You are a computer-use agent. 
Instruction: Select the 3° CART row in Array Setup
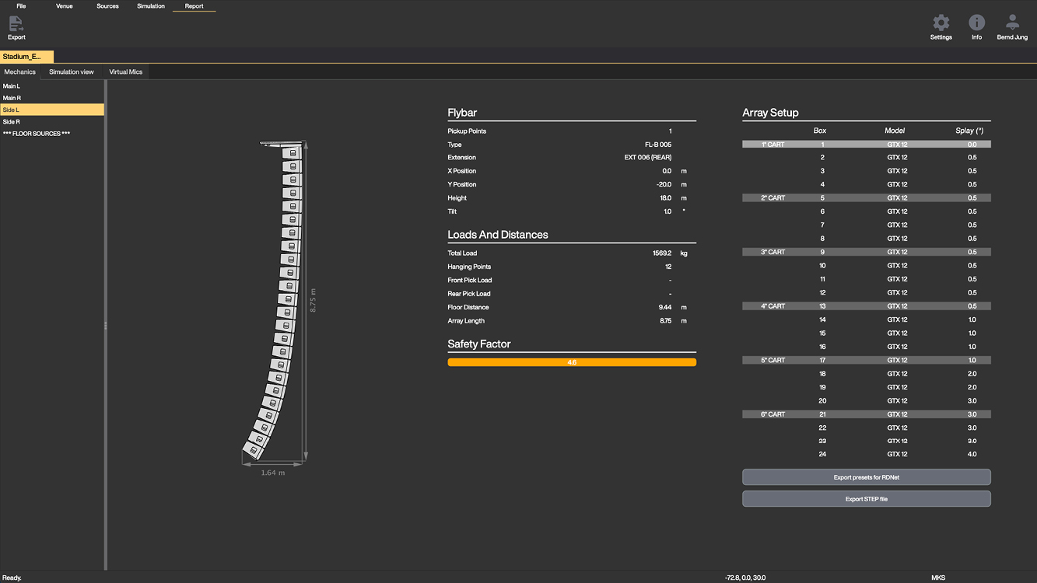tap(866, 252)
